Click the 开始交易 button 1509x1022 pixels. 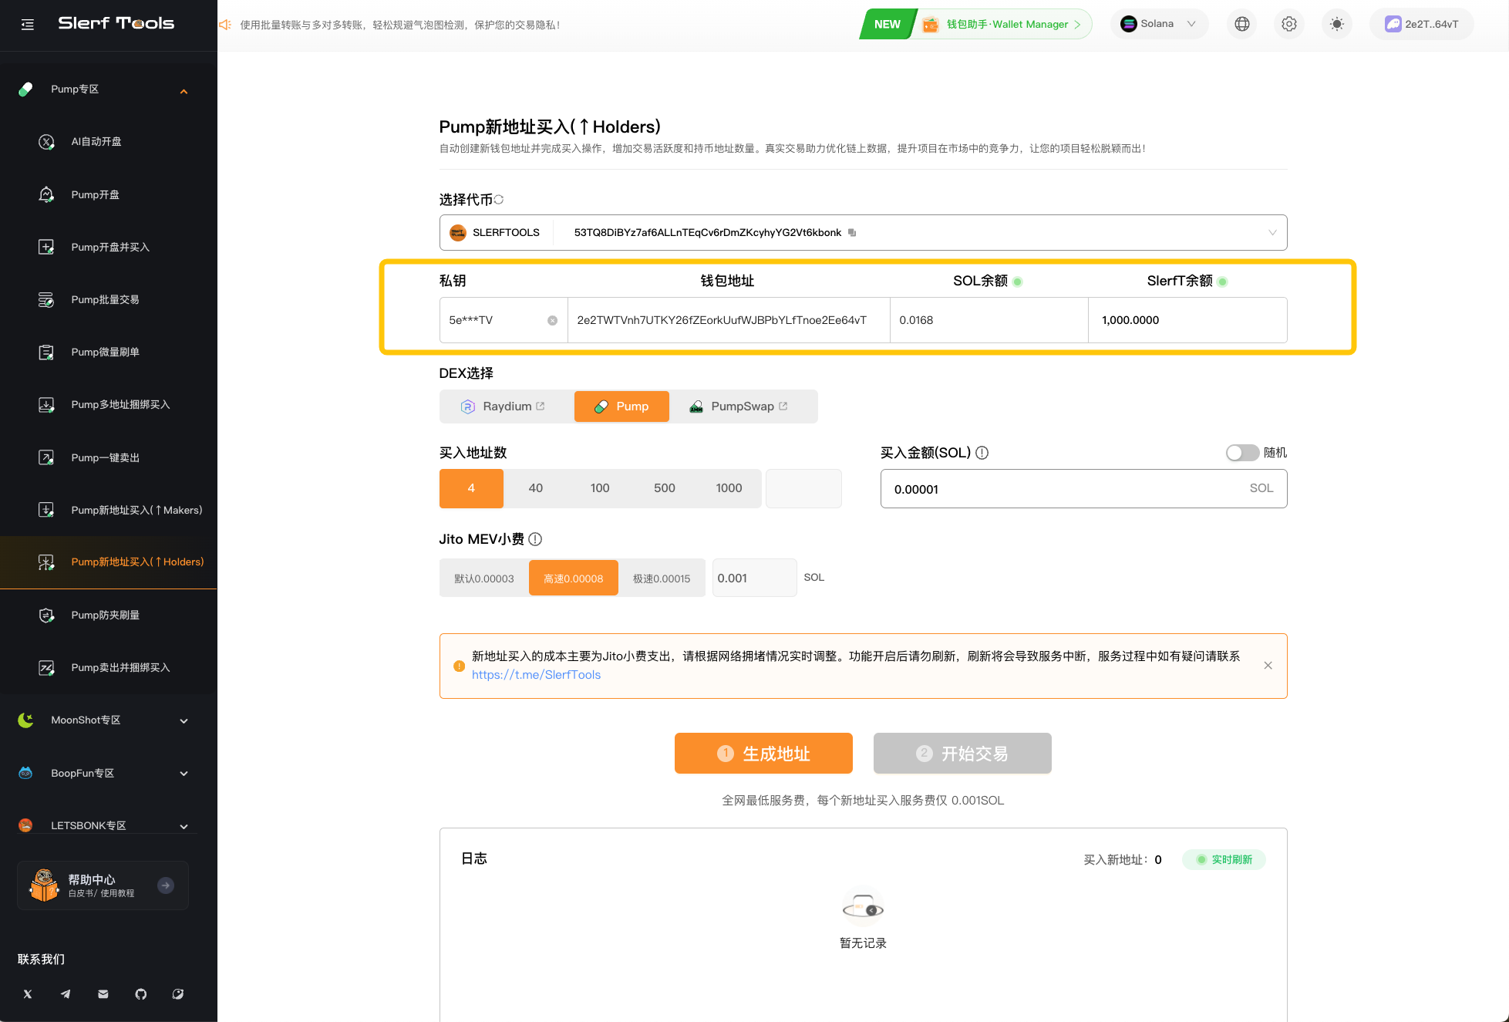coord(962,754)
